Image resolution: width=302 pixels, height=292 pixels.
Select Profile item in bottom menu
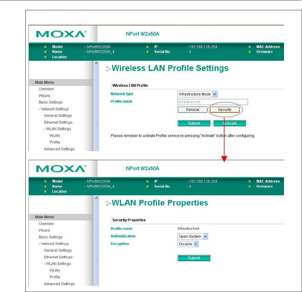click(55, 277)
